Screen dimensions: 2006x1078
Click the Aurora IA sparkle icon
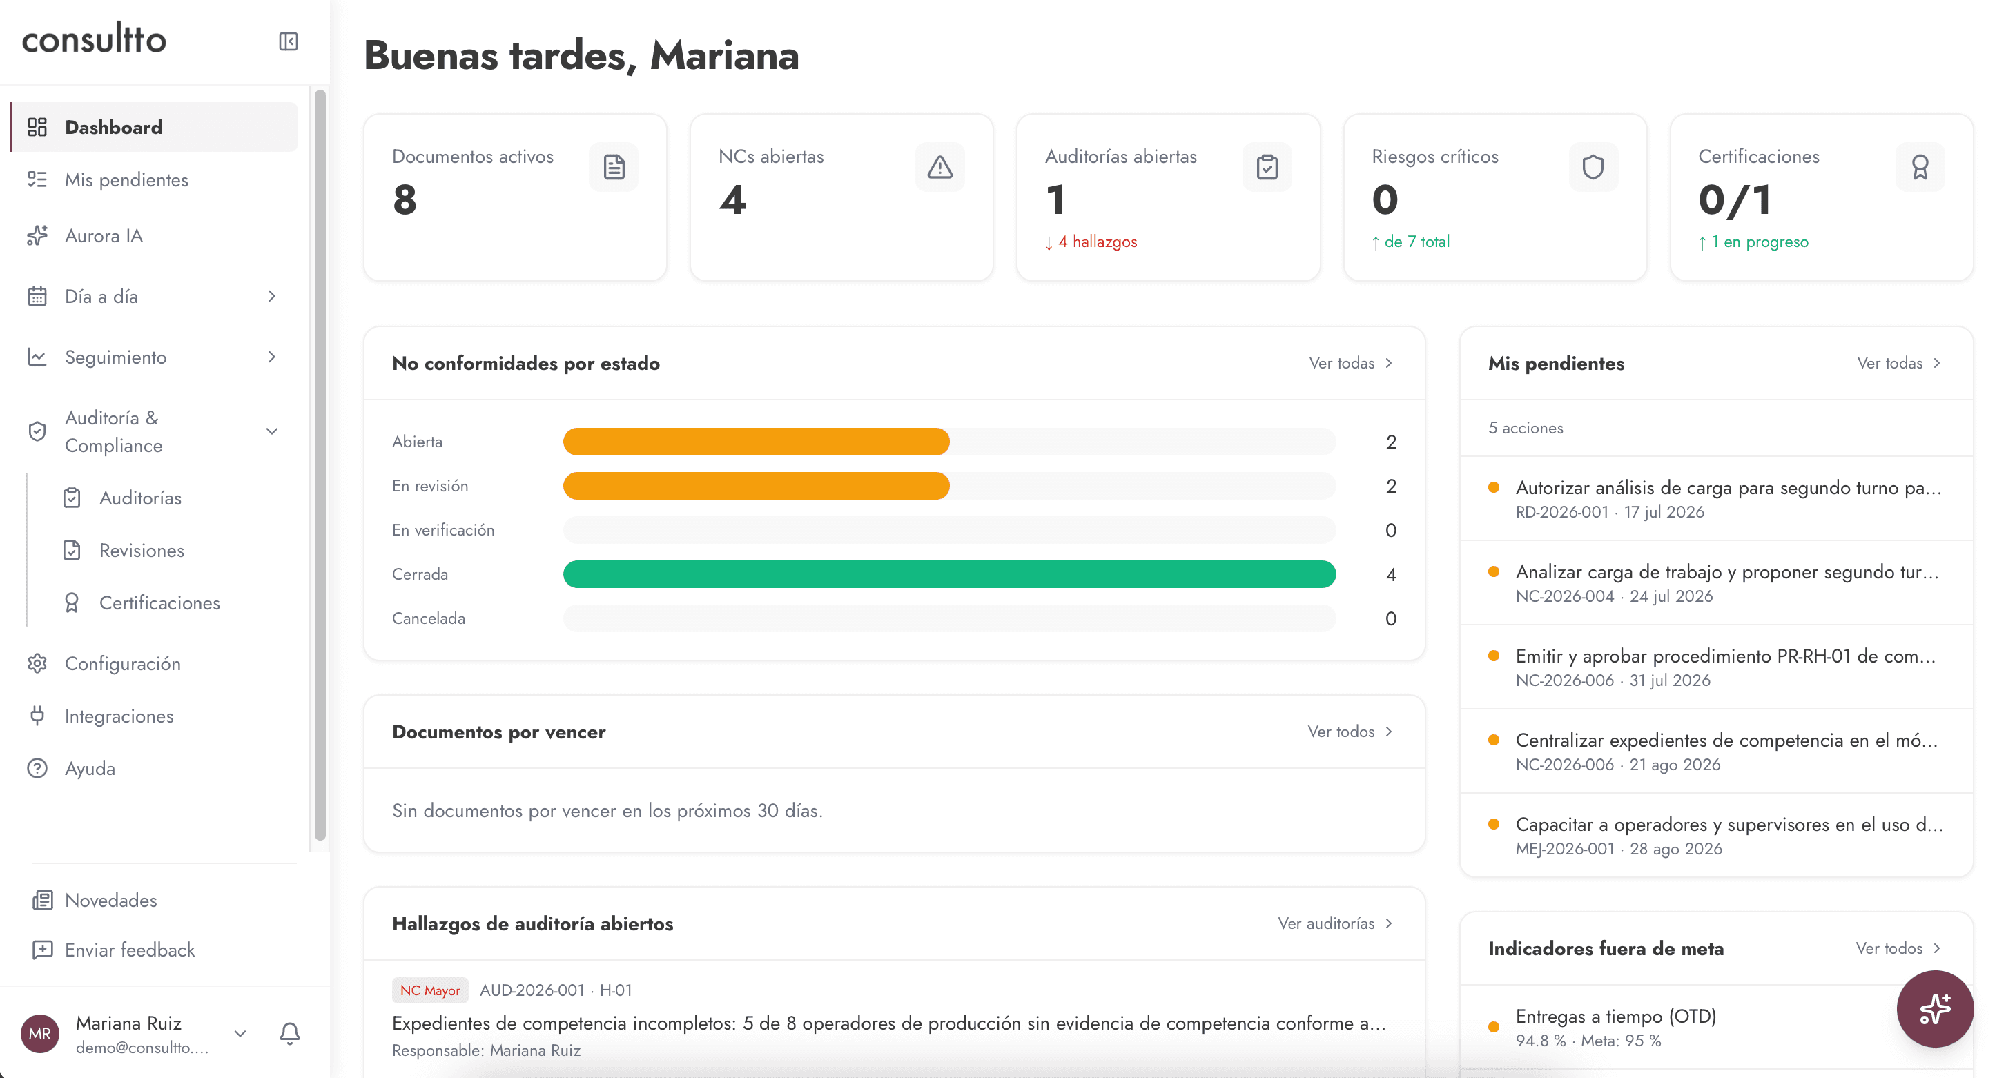(x=37, y=236)
